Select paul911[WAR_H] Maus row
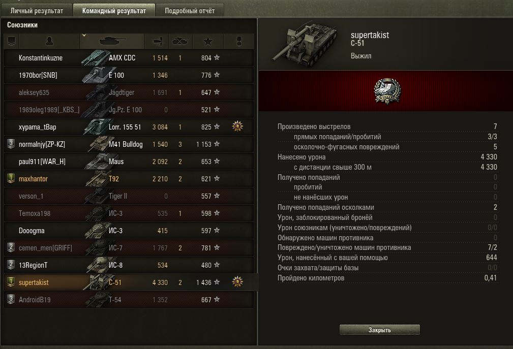 pos(129,162)
